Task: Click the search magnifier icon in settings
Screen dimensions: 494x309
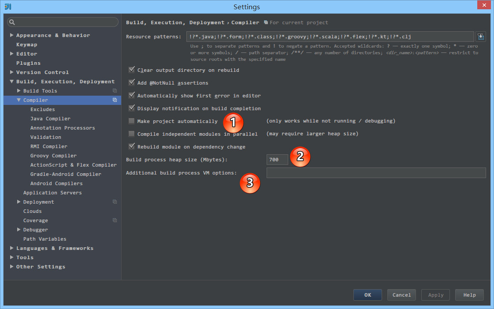Action: pyautogui.click(x=12, y=22)
